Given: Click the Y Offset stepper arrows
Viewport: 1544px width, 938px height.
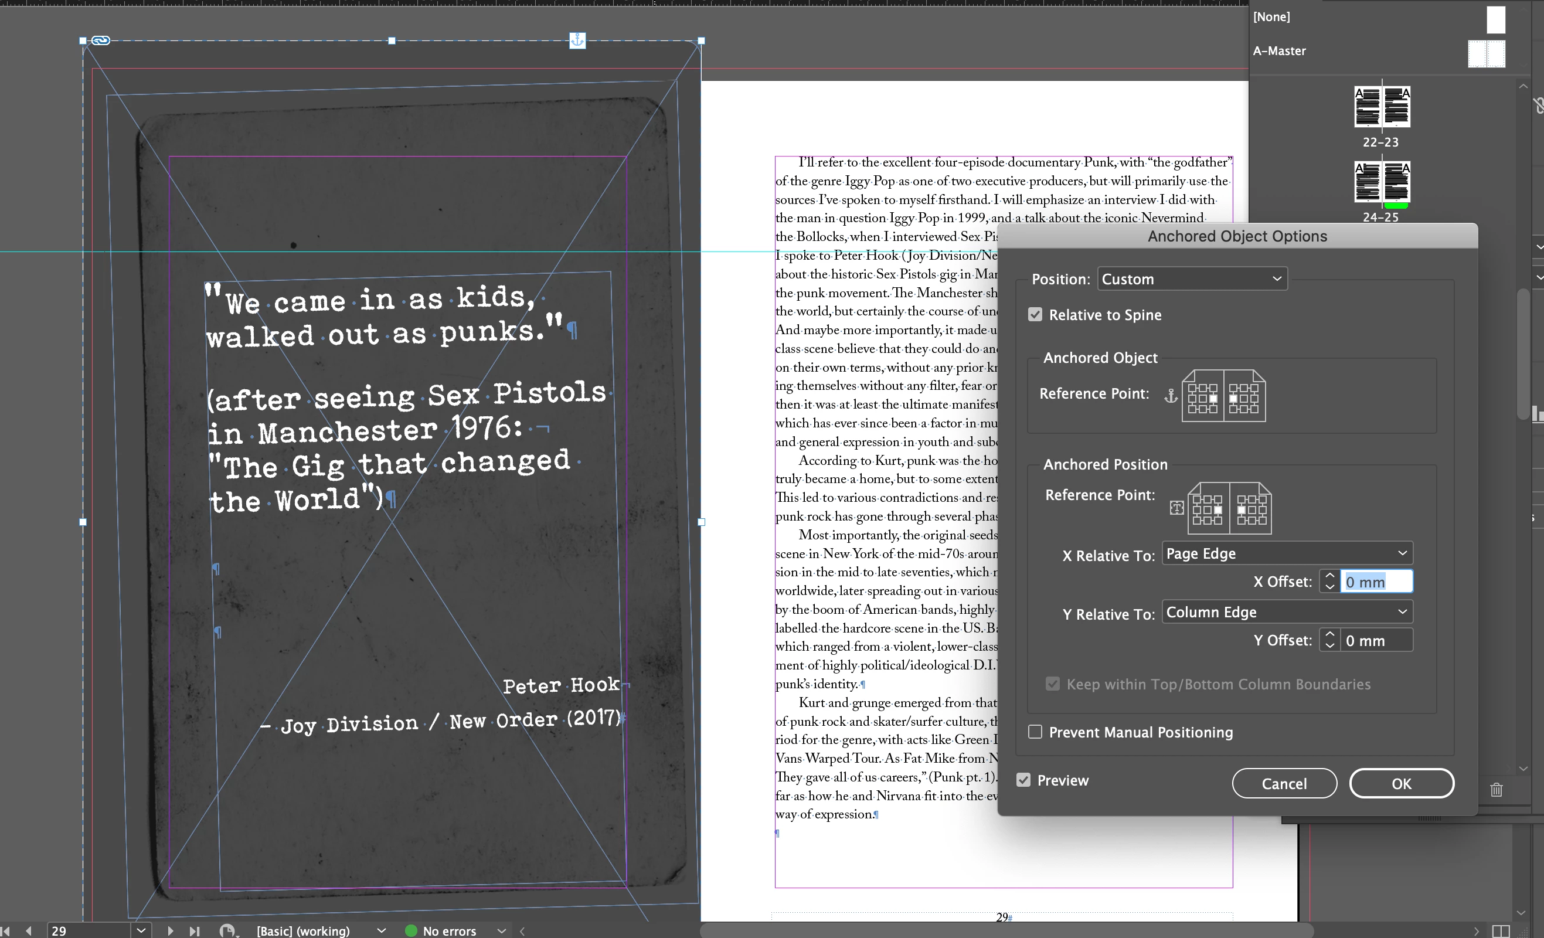Looking at the screenshot, I should pos(1329,640).
